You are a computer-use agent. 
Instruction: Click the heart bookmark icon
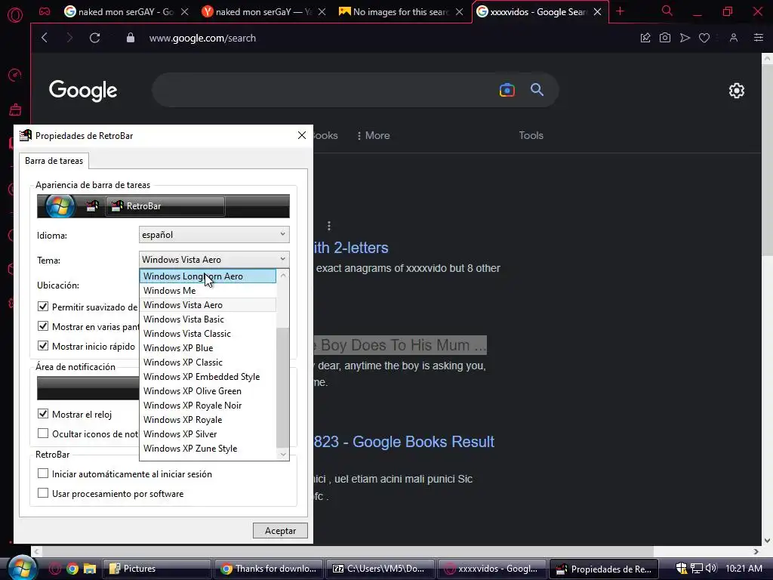[x=704, y=38]
